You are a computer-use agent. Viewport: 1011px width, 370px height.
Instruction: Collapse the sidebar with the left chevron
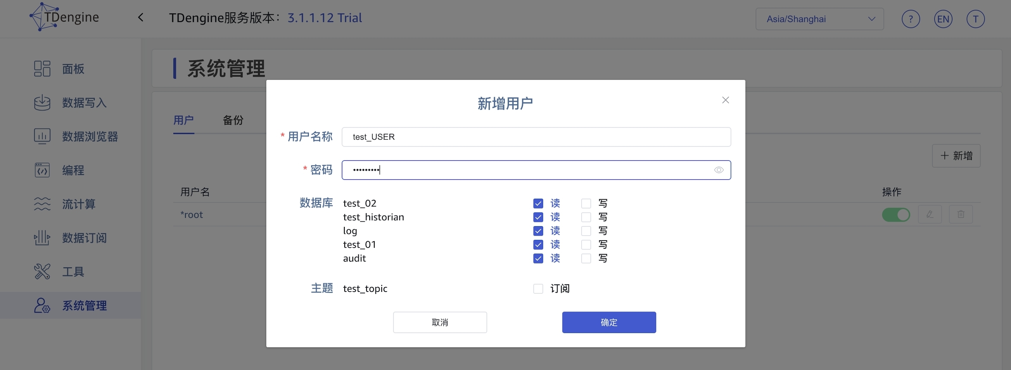141,18
